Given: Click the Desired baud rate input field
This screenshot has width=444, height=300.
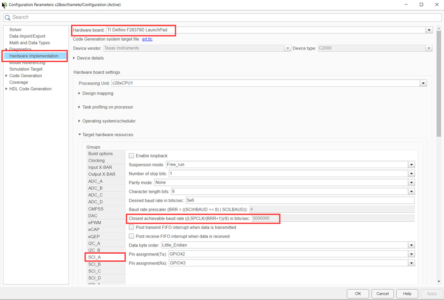Looking at the screenshot, I should tap(300, 200).
